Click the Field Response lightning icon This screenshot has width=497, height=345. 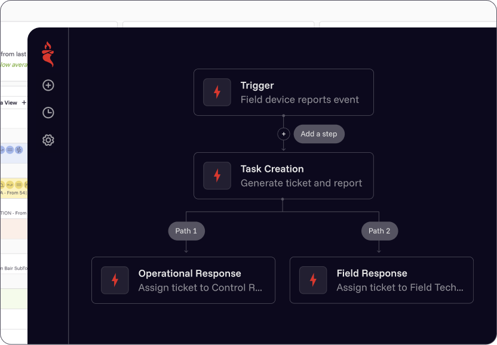(313, 280)
